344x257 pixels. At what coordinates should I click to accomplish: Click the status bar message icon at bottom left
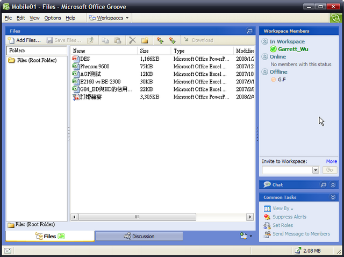8,251
